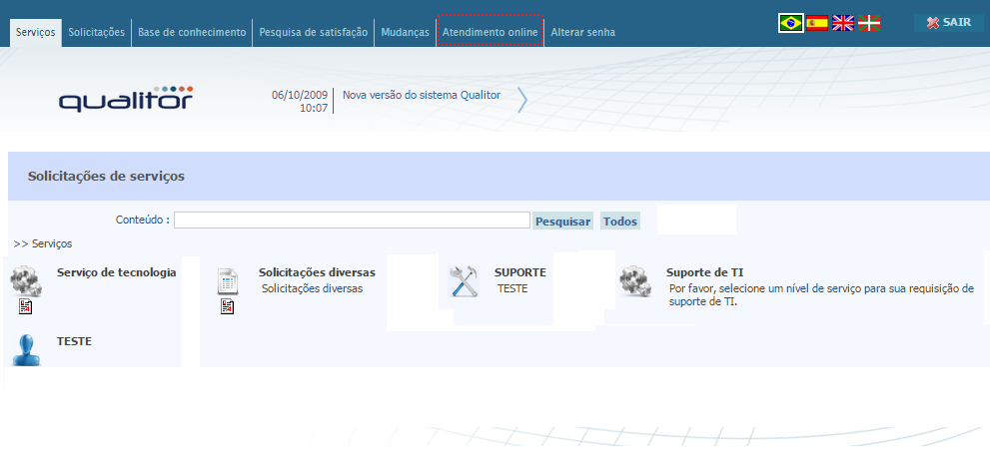Switch to Base de conhecimento tab

pyautogui.click(x=192, y=32)
